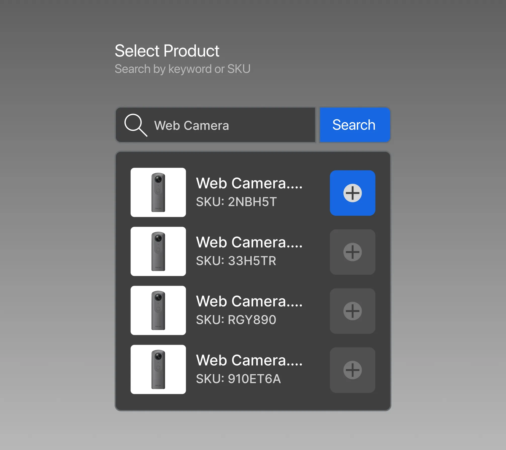Select the SKU: 2NBH5T text
This screenshot has width=506, height=450.
(236, 202)
